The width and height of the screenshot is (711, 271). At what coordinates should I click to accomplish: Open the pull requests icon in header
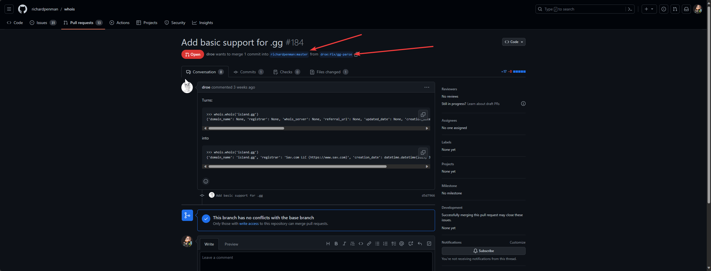(x=675, y=9)
